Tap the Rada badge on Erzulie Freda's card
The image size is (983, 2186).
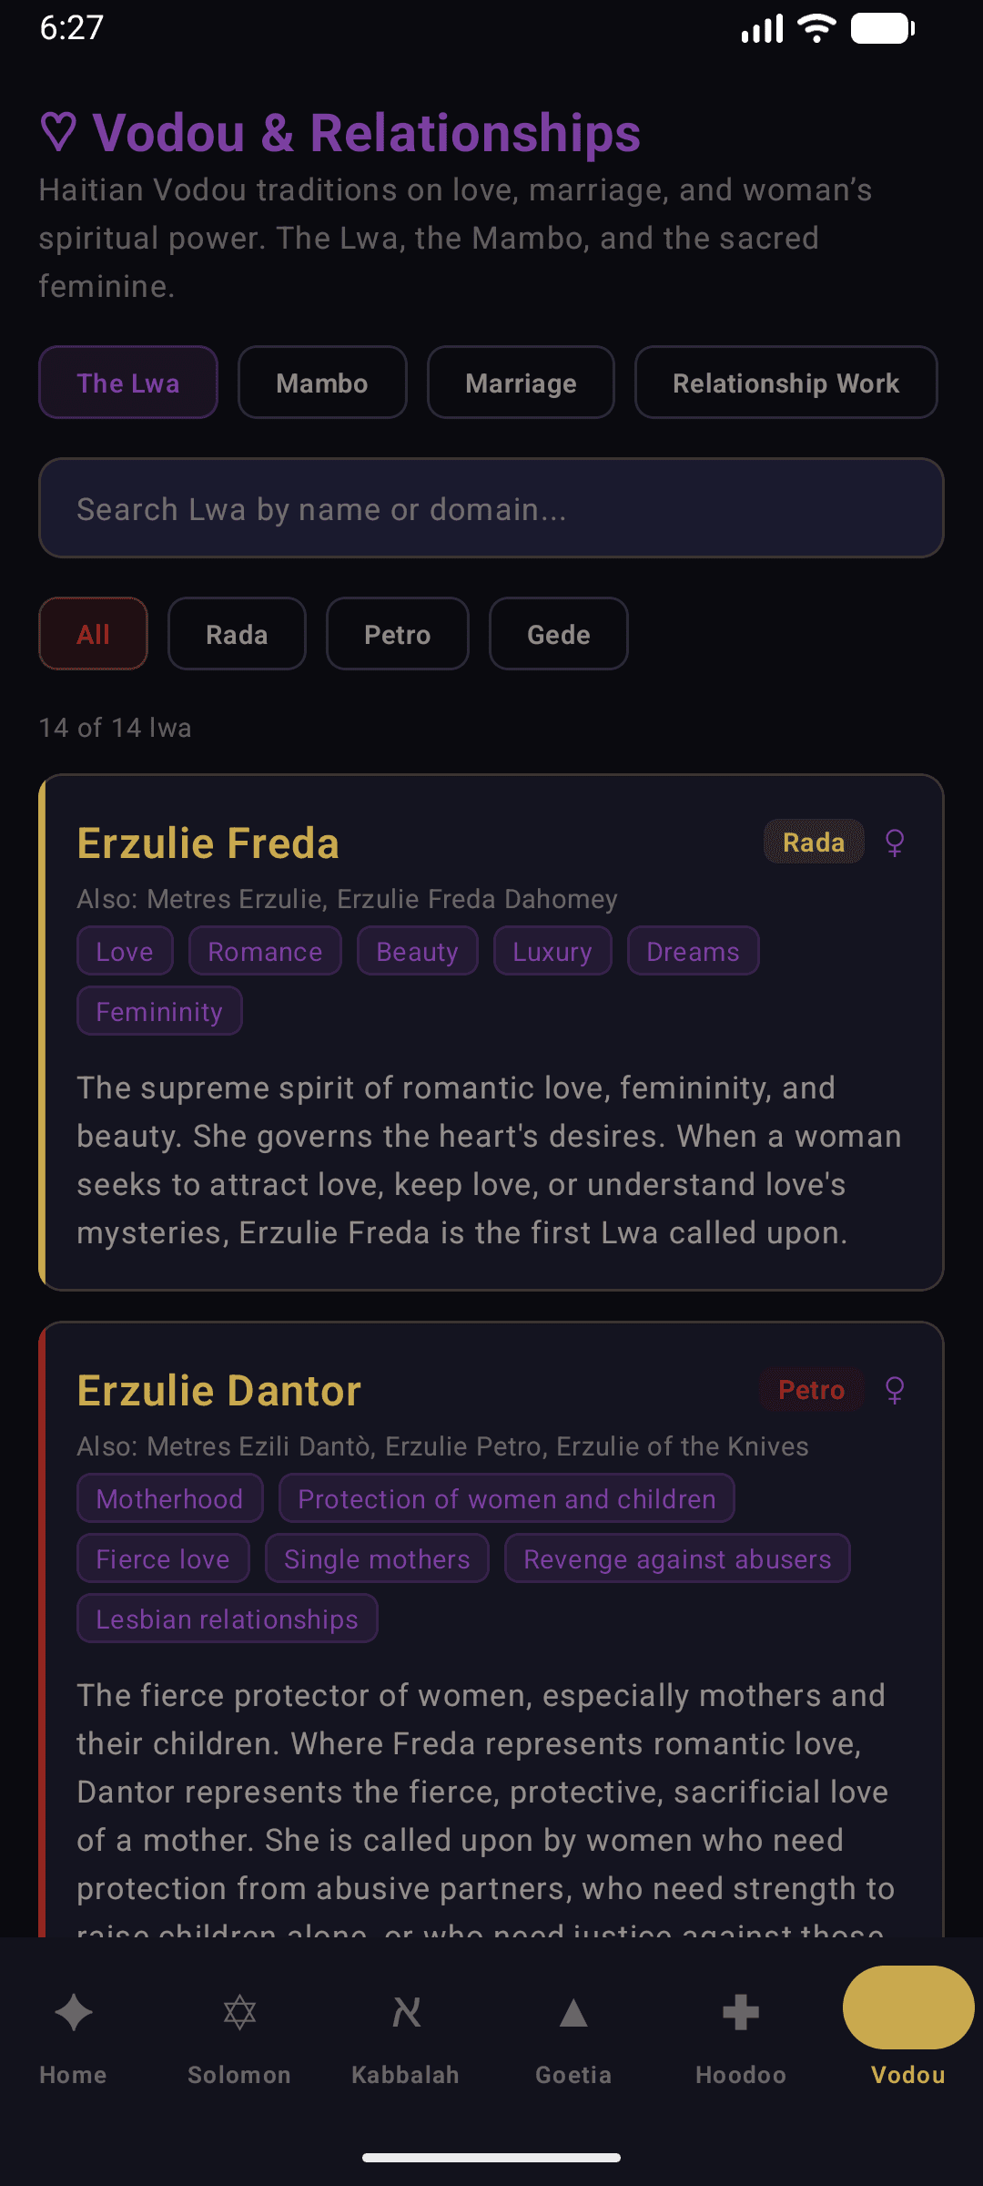tap(813, 843)
